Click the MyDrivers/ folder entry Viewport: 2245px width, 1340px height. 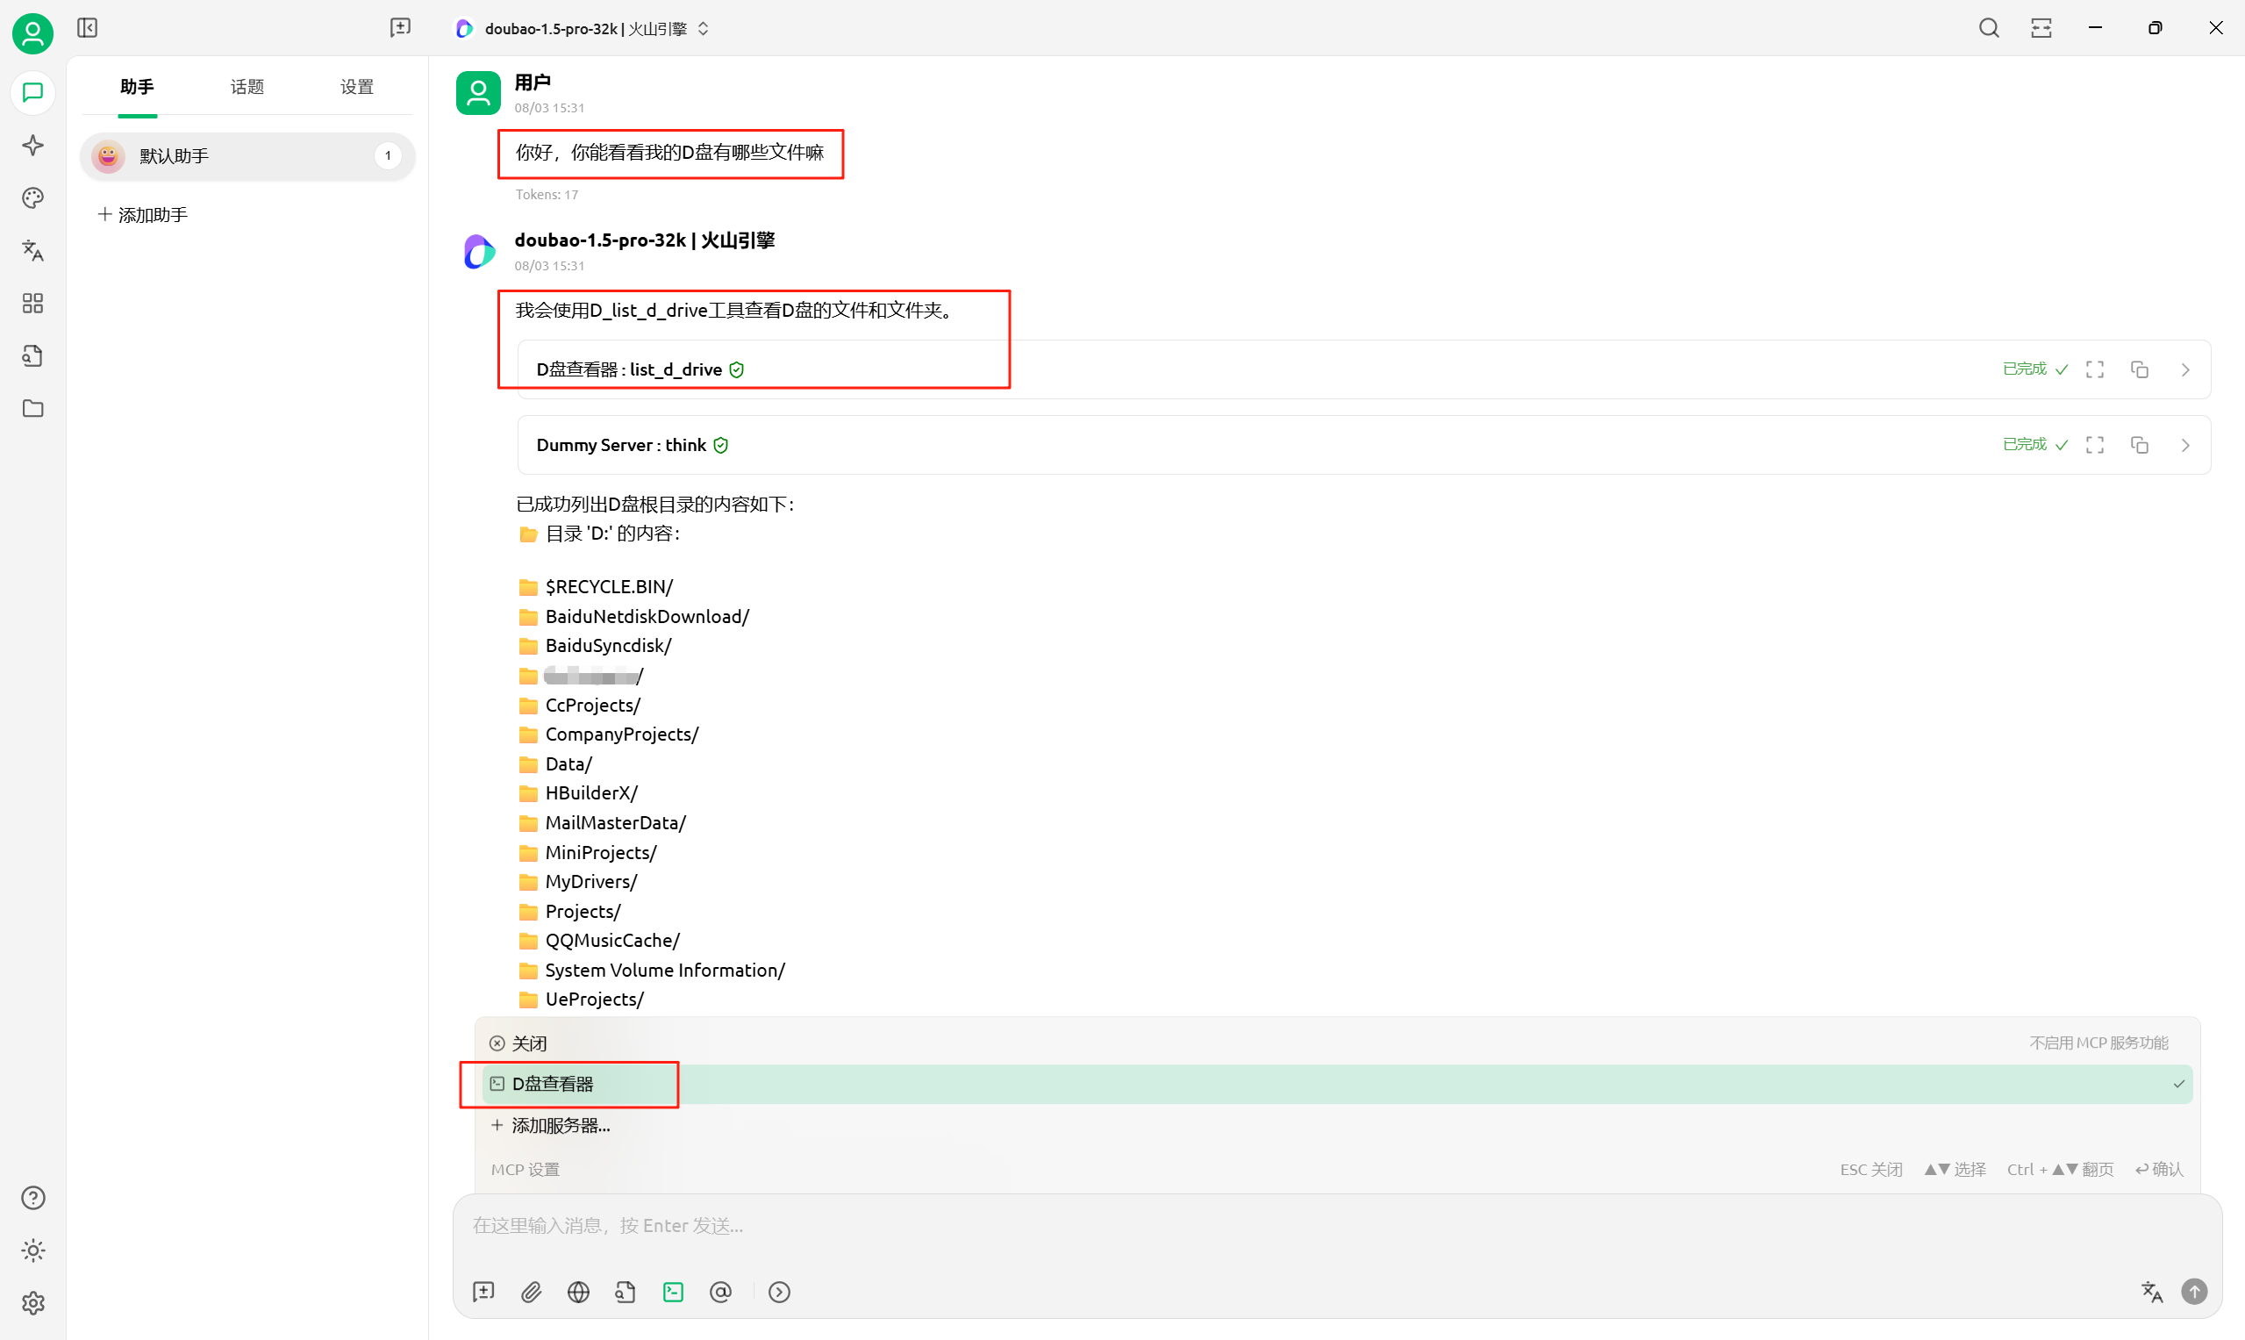pos(590,881)
